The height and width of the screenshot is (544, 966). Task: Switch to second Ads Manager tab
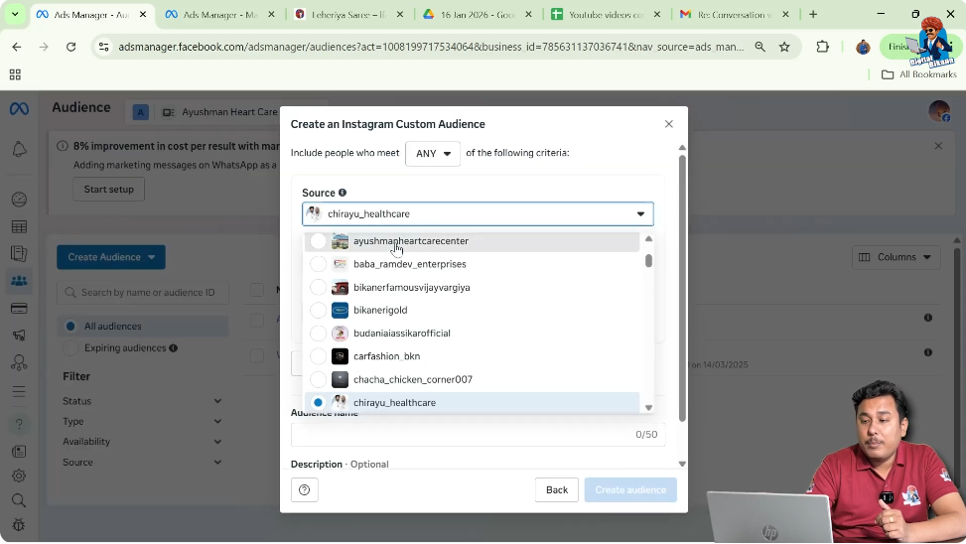pyautogui.click(x=220, y=15)
